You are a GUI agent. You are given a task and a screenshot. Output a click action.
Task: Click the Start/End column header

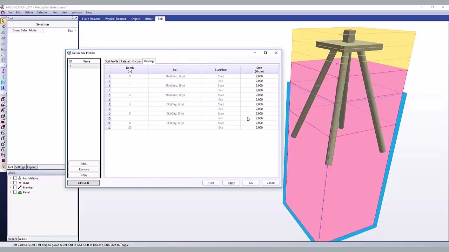pyautogui.click(x=221, y=69)
